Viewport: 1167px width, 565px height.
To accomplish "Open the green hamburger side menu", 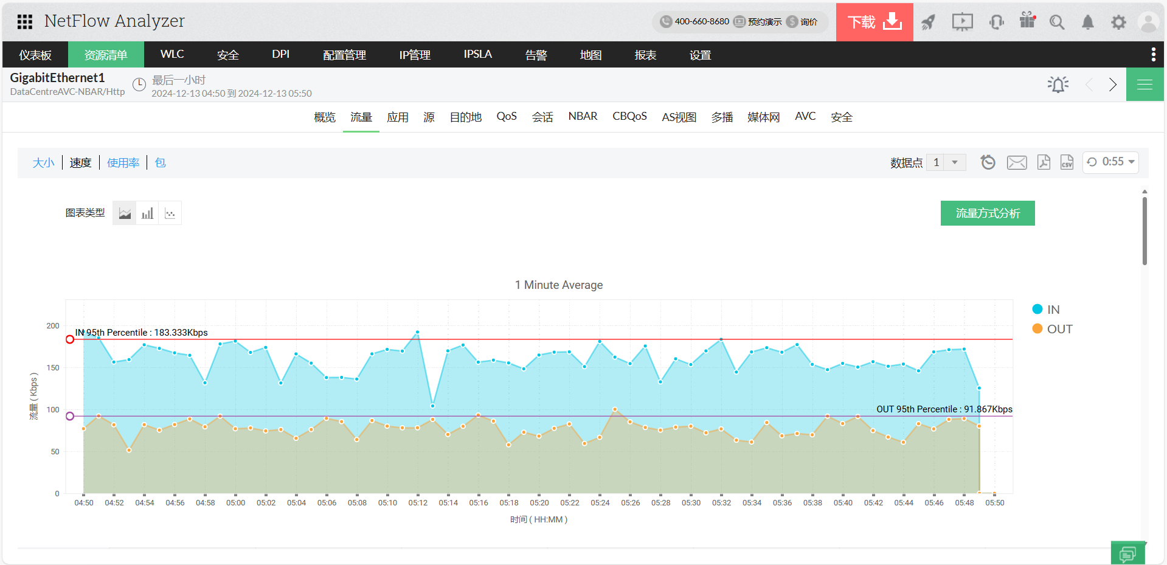I will click(x=1144, y=85).
